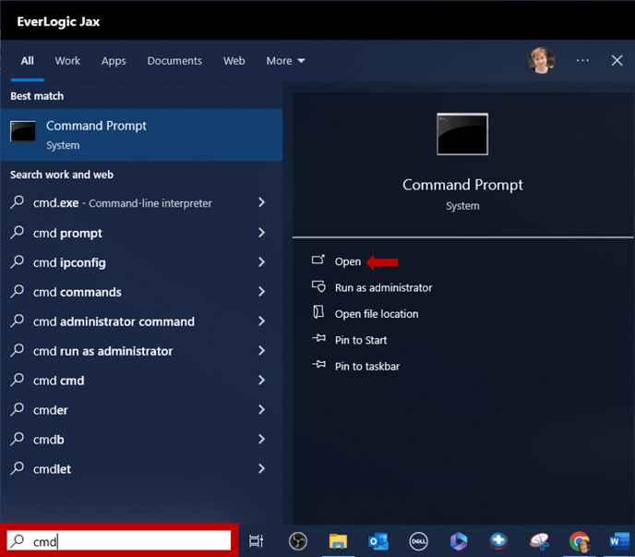
Task: Open Snipping Tool from taskbar
Action: [539, 540]
